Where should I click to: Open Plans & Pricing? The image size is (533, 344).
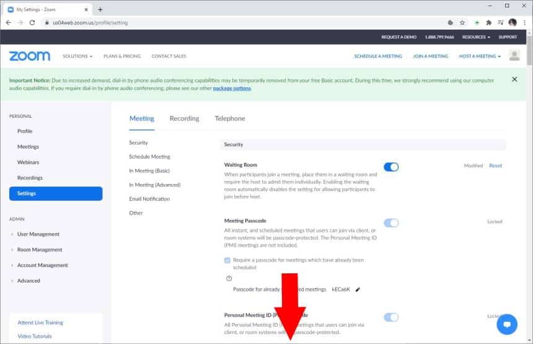click(x=122, y=56)
